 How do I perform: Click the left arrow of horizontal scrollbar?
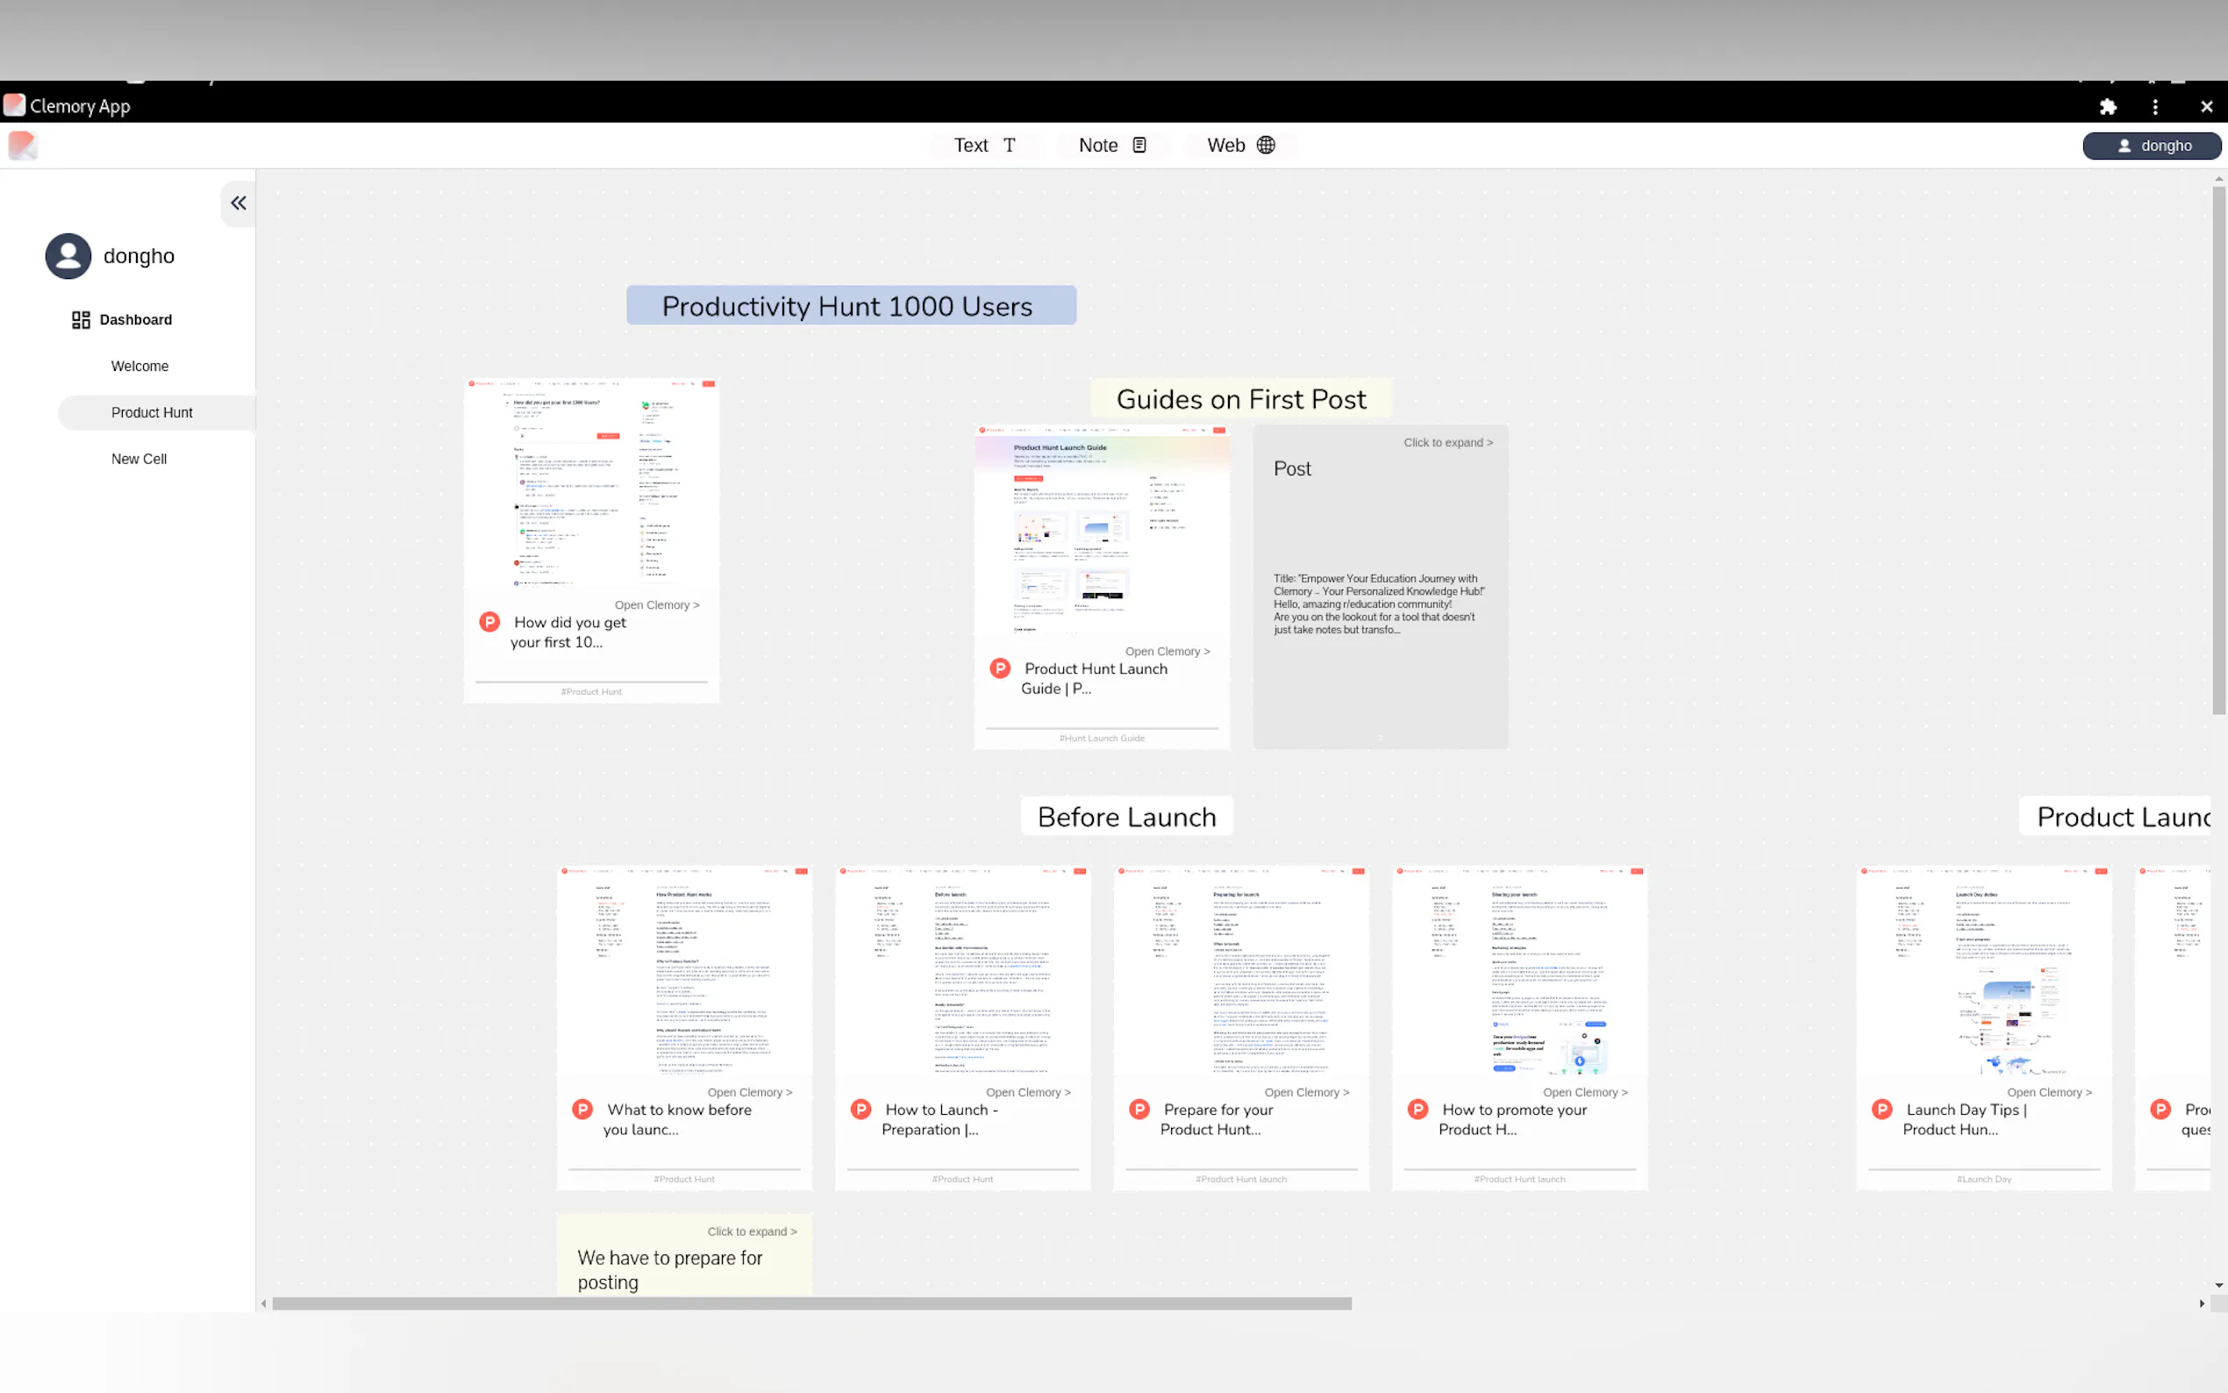263,1304
